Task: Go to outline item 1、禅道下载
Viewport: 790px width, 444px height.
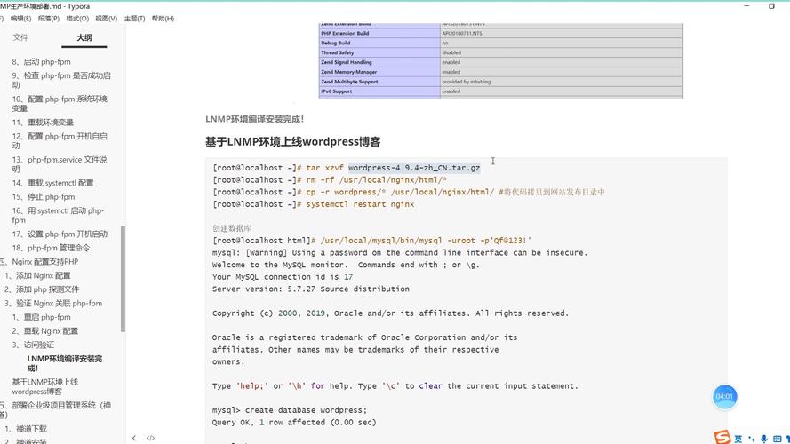Action: coord(25,429)
